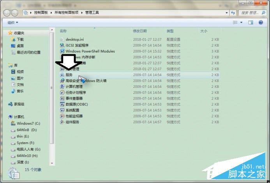270x183 pixels.
Task: Sort by the 名称 column header
Action: [x=63, y=31]
